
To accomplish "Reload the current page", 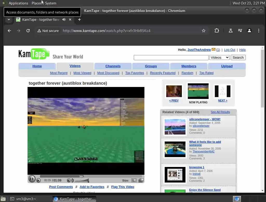I will click(28, 31).
